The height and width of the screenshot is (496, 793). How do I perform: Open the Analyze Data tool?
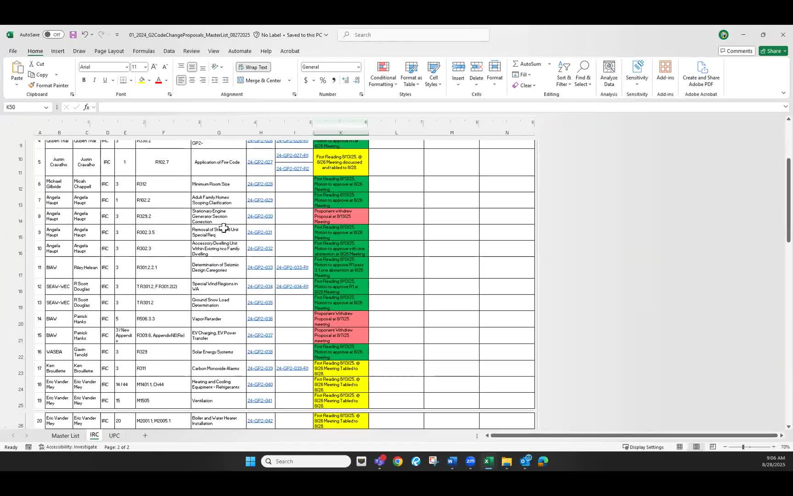609,73
